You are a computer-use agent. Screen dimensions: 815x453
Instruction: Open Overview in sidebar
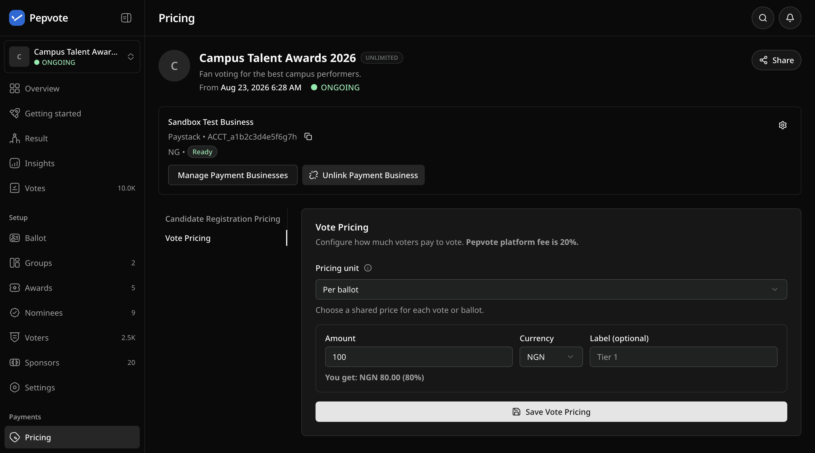pyautogui.click(x=72, y=88)
